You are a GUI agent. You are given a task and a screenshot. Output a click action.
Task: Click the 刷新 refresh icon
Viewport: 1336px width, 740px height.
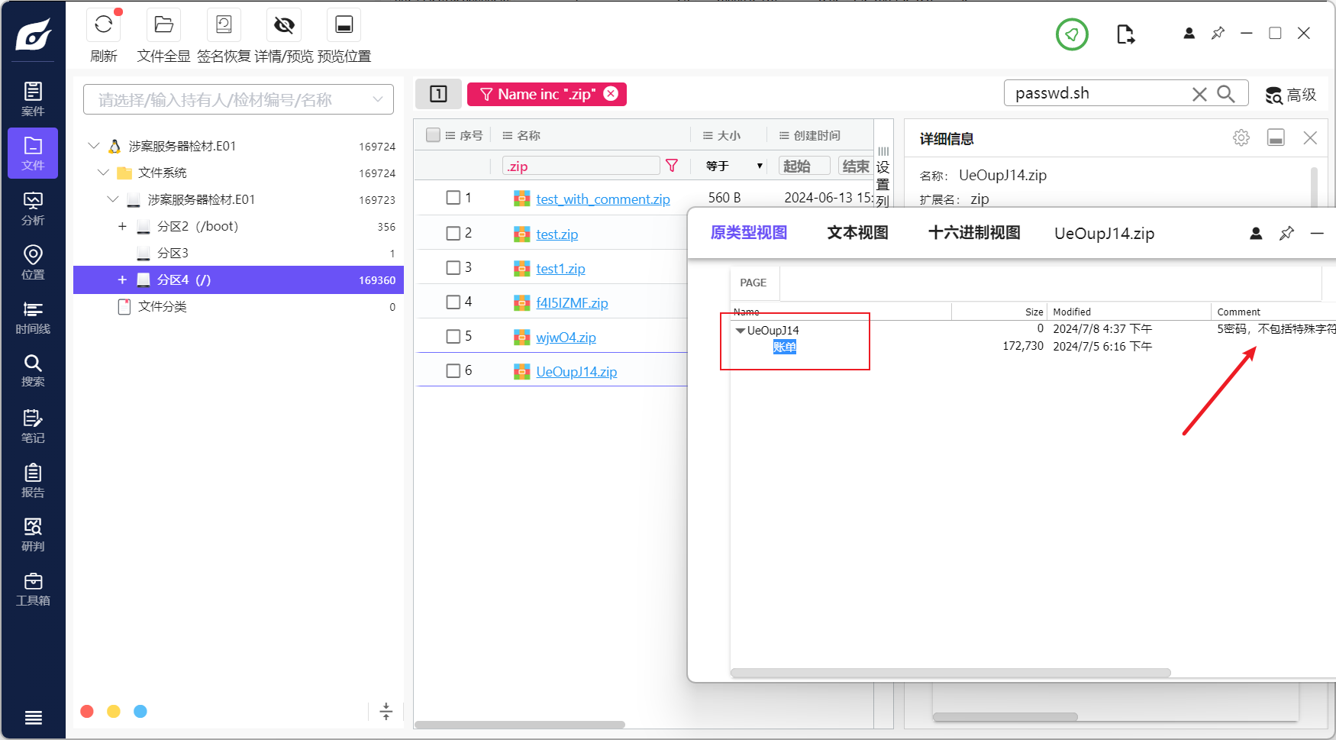coord(103,25)
